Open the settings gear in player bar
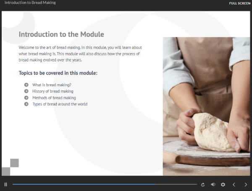 pyautogui.click(x=223, y=184)
